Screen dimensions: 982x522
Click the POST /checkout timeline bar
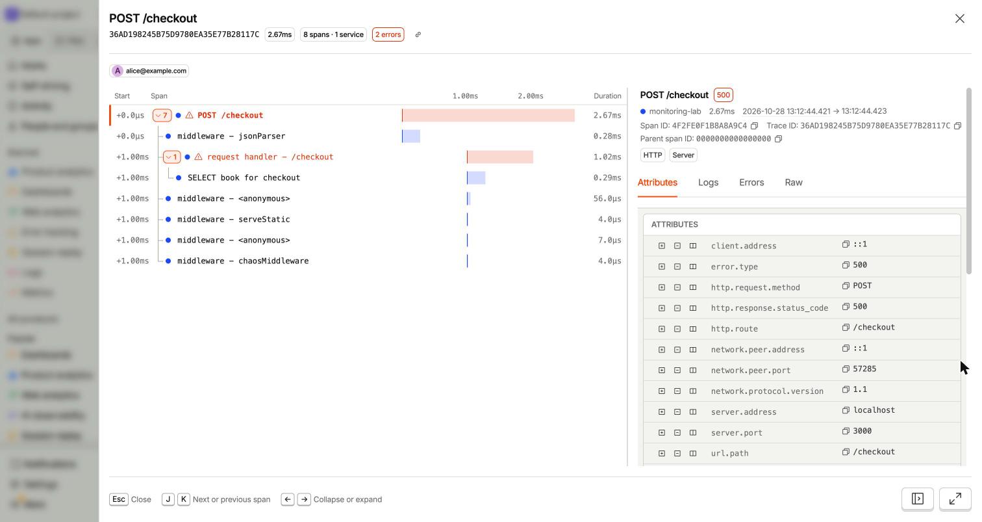point(488,115)
